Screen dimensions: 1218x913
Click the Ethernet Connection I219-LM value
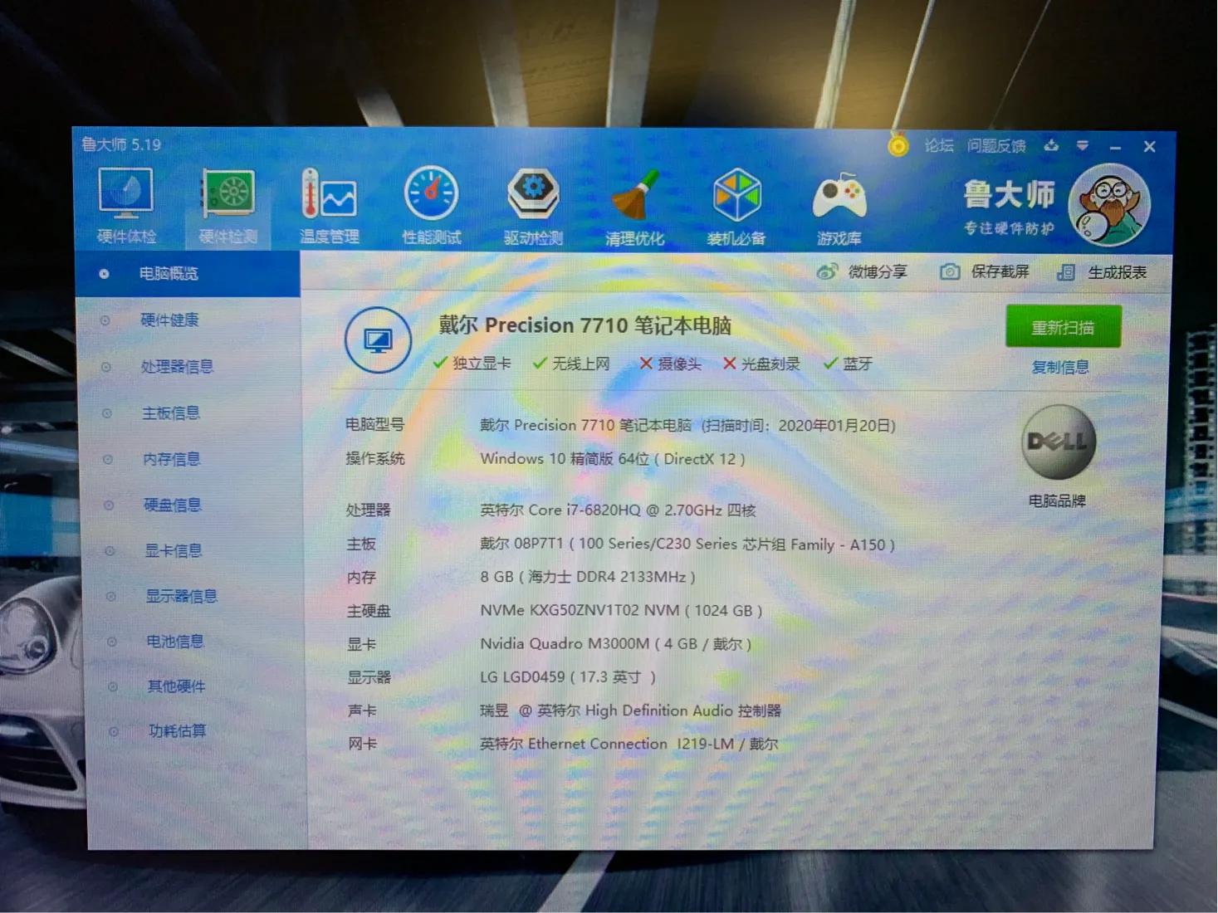click(629, 744)
